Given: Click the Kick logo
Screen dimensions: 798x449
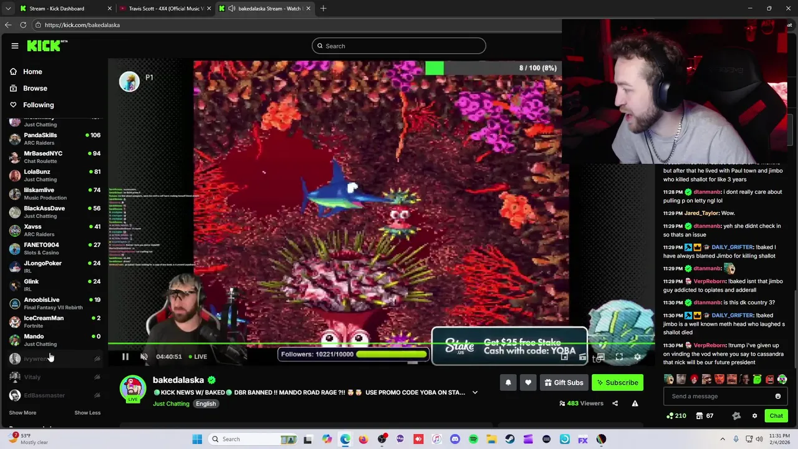Looking at the screenshot, I should [47, 46].
